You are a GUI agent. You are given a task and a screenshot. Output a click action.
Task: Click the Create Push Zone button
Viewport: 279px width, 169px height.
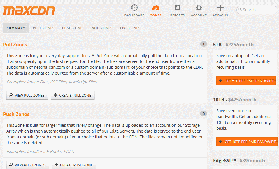[x=74, y=165]
